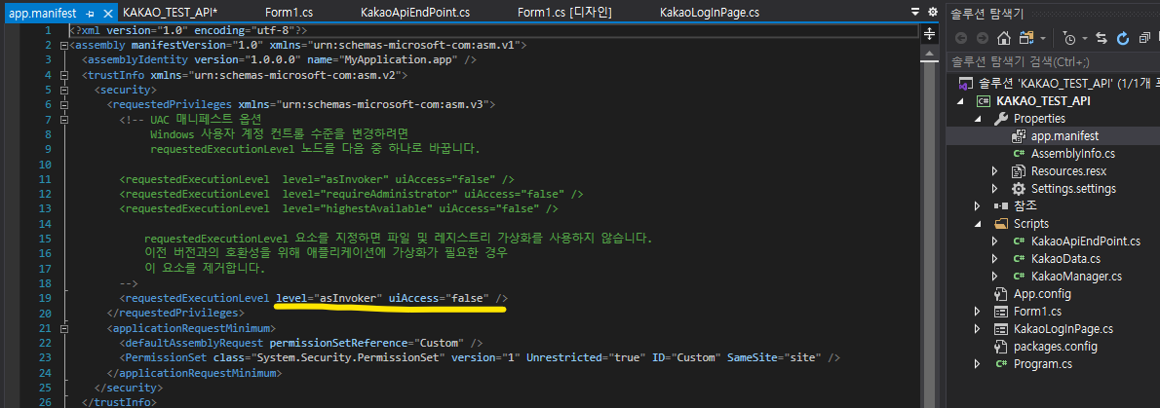This screenshot has width=1160, height=408.
Task: Refresh Solution Explorer with blue circular arrow
Action: (x=1123, y=38)
